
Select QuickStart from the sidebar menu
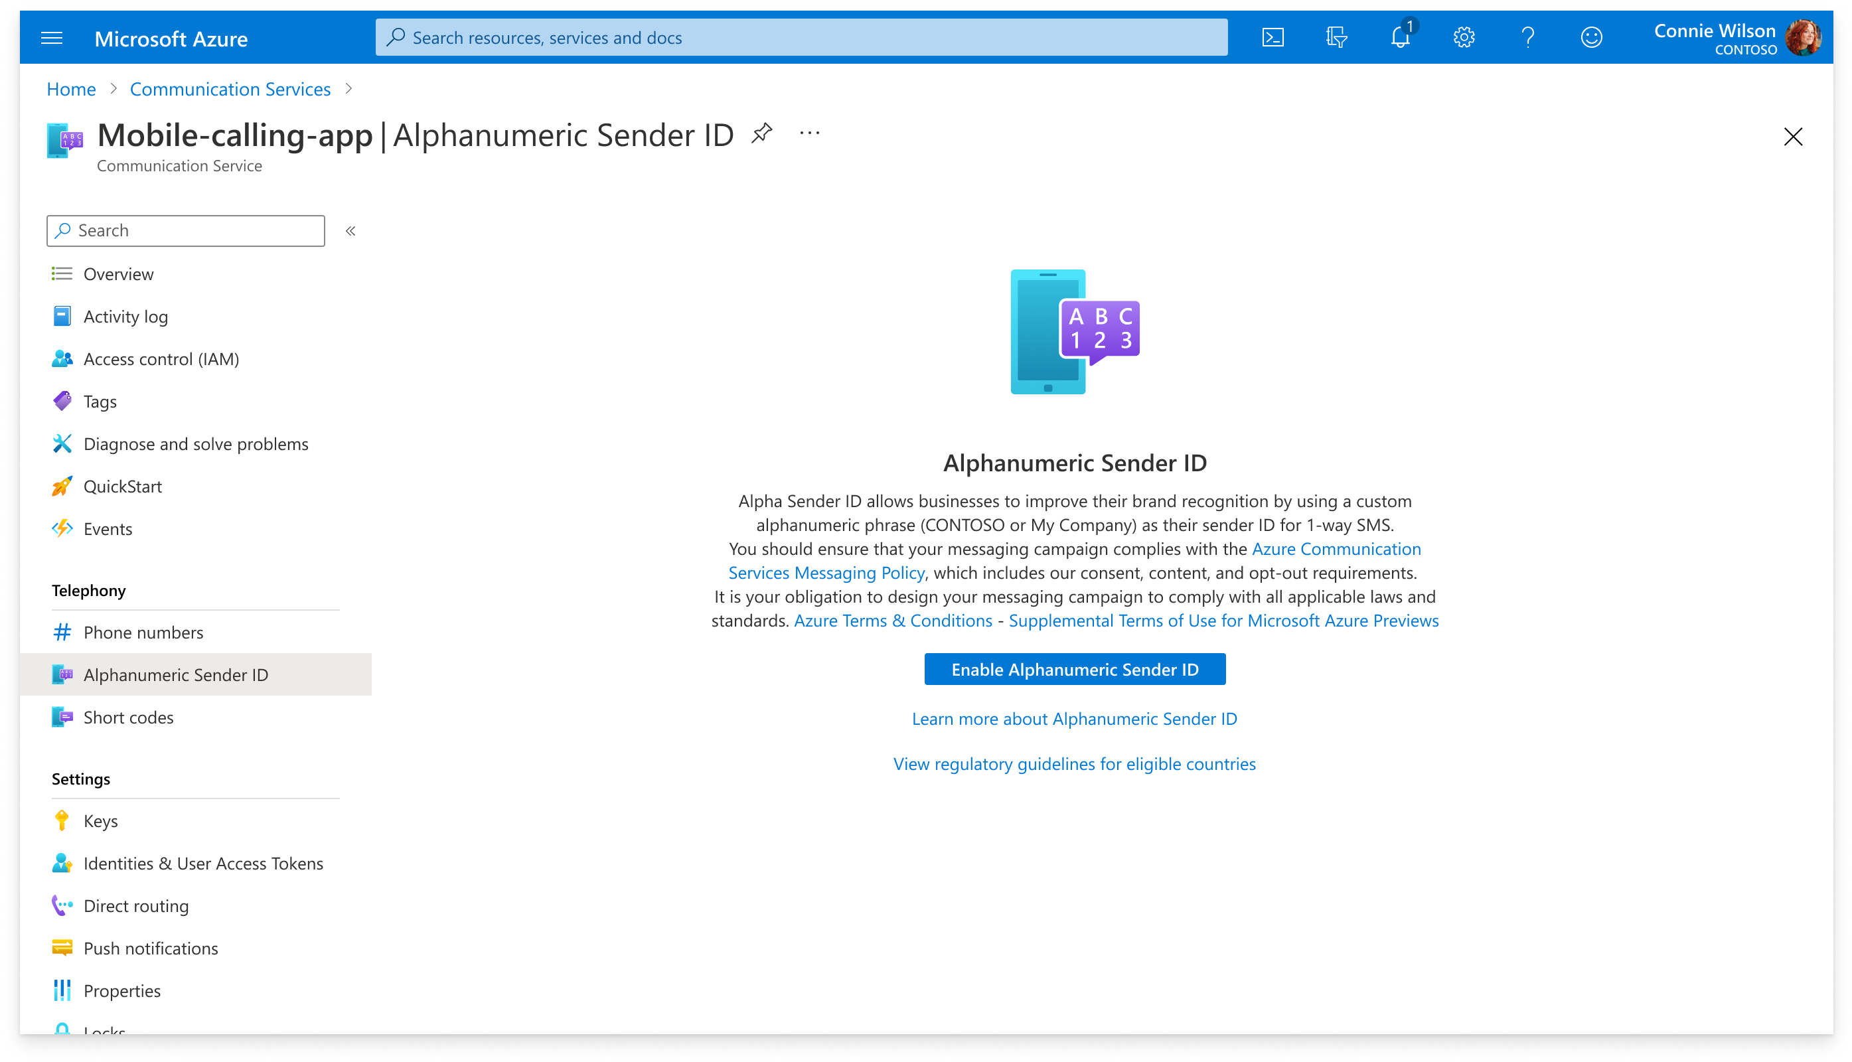click(x=122, y=486)
